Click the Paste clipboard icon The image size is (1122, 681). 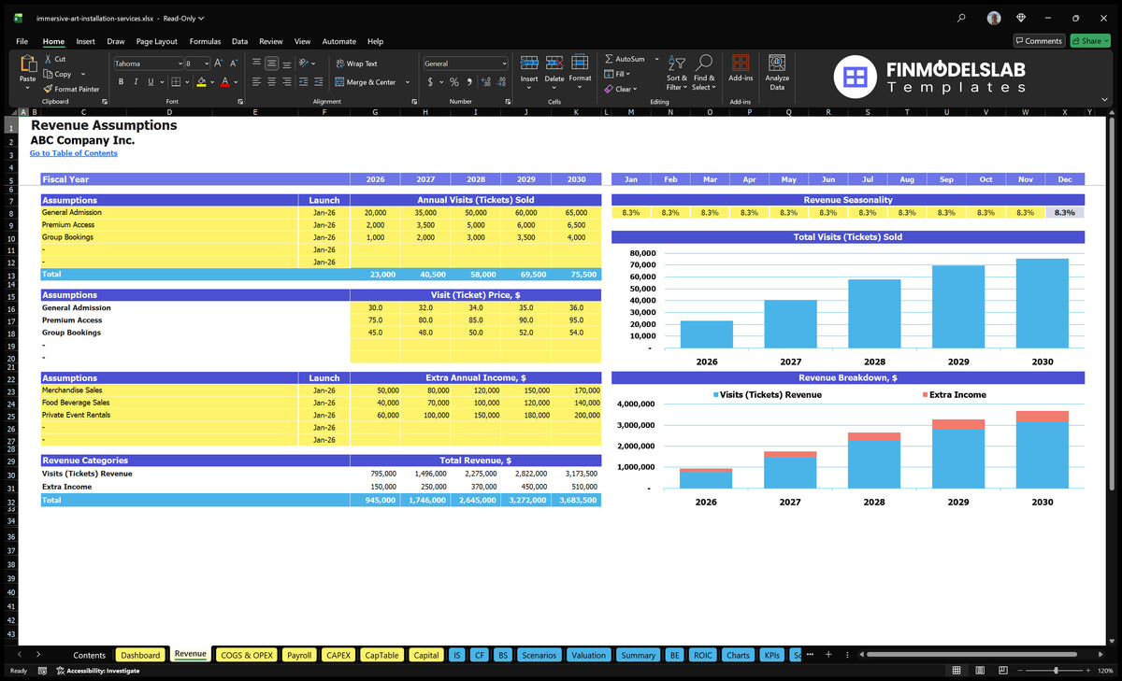point(27,64)
